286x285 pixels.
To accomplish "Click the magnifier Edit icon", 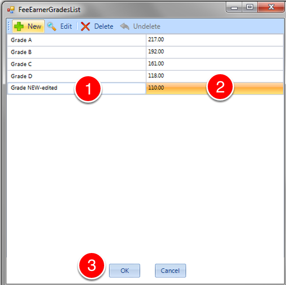I will pyautogui.click(x=52, y=26).
